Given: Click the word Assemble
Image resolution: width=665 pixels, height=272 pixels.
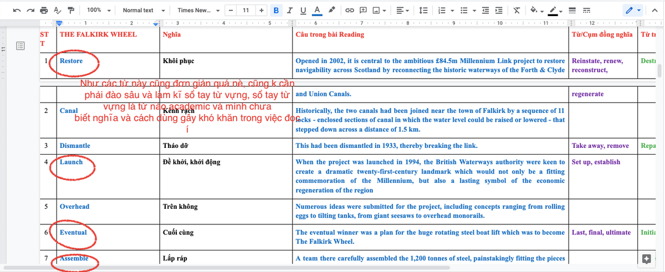Looking at the screenshot, I should tap(74, 258).
